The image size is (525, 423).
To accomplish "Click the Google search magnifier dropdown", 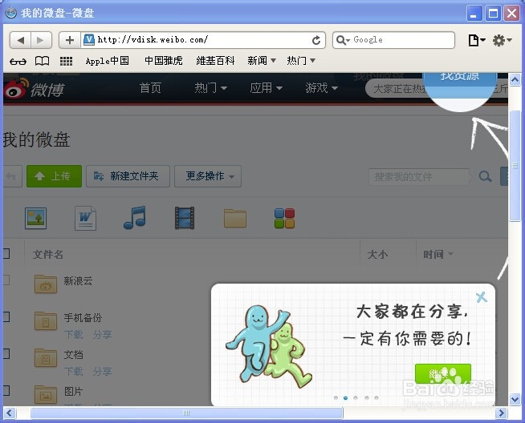I will tap(343, 40).
